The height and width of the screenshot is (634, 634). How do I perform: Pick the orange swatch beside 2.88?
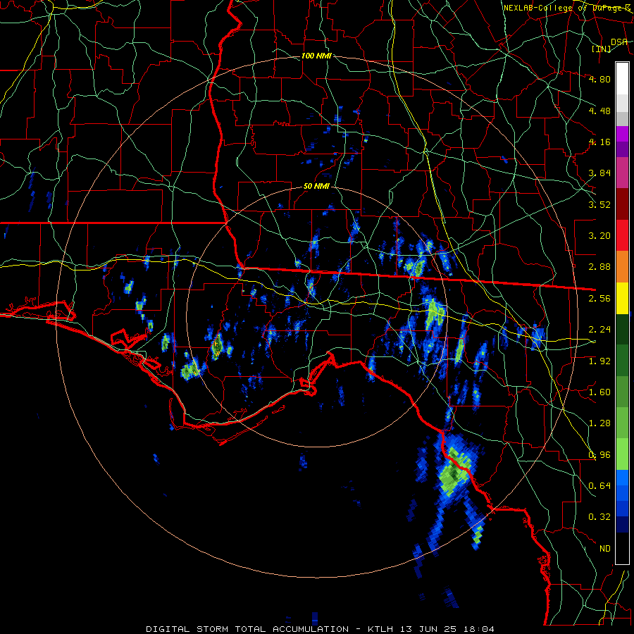pos(622,267)
